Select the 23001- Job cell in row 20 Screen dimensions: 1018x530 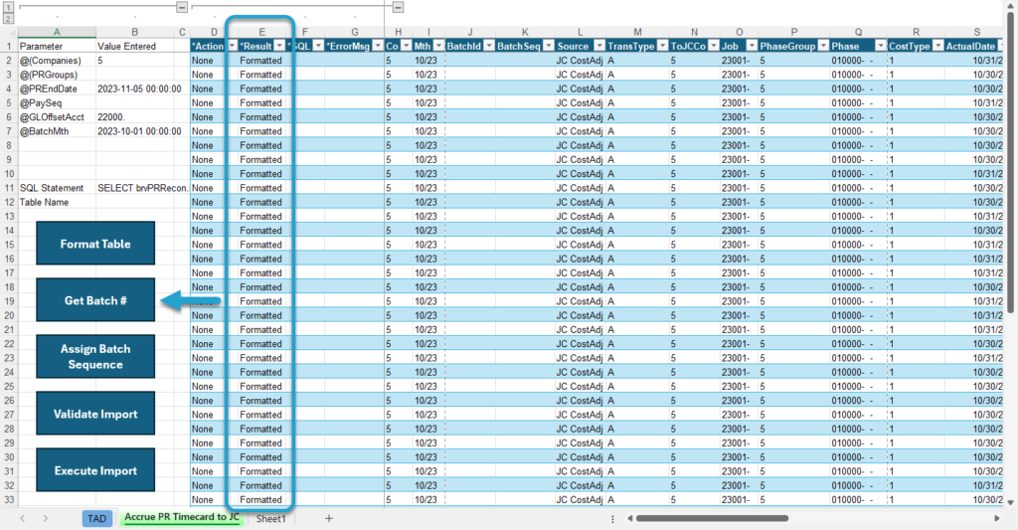pos(739,315)
